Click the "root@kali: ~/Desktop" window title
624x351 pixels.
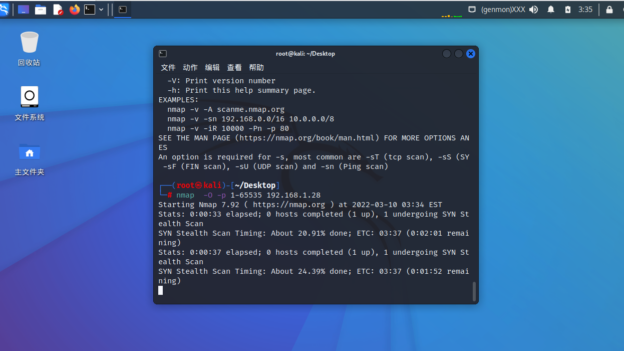305,54
